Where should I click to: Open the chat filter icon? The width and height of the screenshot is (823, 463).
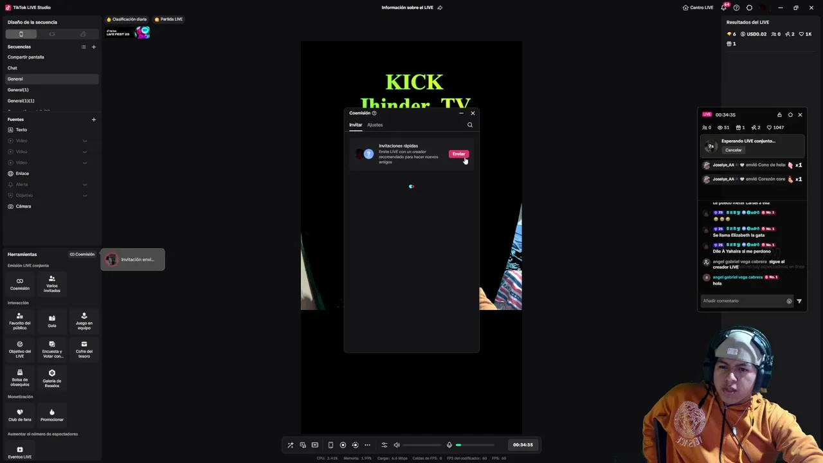tap(799, 301)
